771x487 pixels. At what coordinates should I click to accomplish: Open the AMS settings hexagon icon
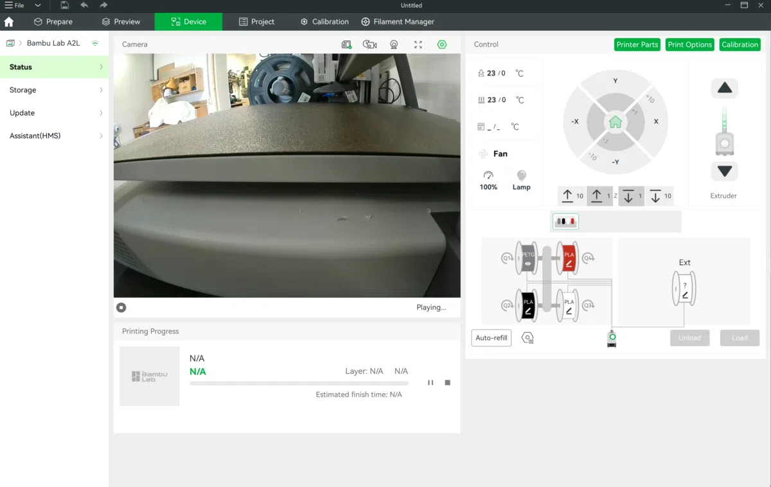(527, 338)
